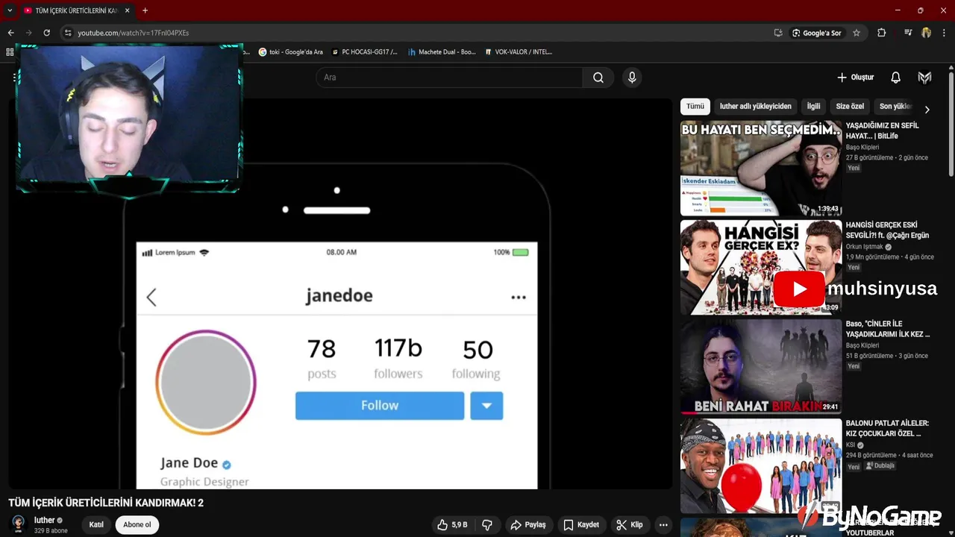Open HANGİSİ GERÇEK ESKİ SEVGİLİ title
955x537 pixels.
pyautogui.click(x=887, y=230)
